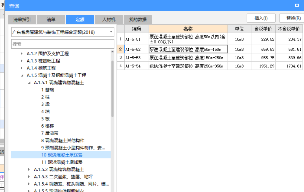Click row number 2 header
304x192 pixels.
[121, 49]
